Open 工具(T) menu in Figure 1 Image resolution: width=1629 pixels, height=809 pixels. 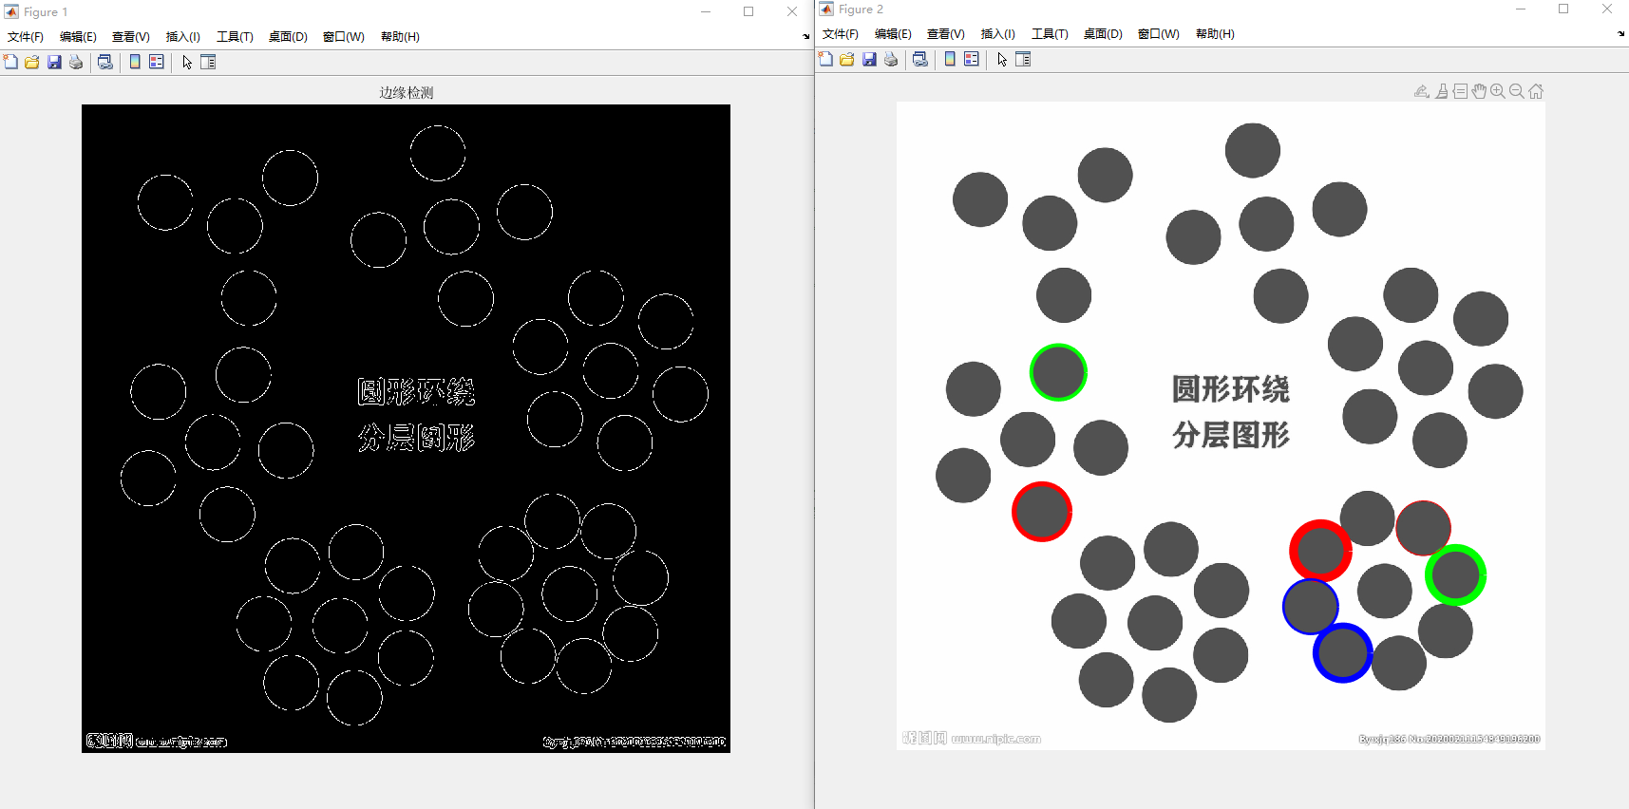click(x=235, y=37)
